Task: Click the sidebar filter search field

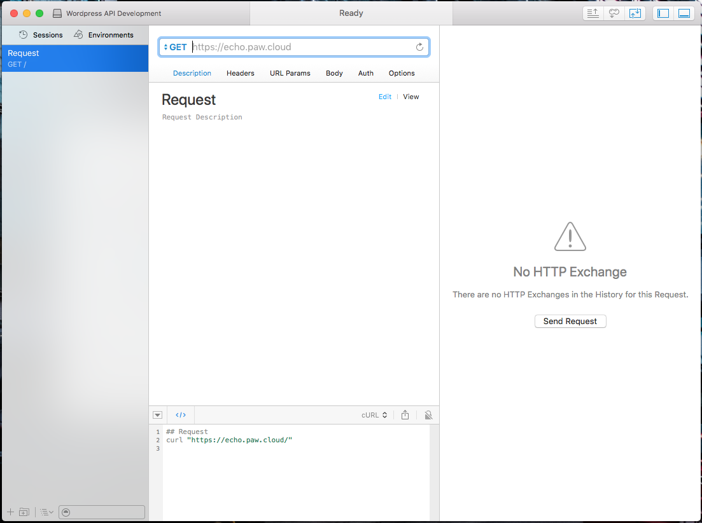Action: (x=102, y=512)
